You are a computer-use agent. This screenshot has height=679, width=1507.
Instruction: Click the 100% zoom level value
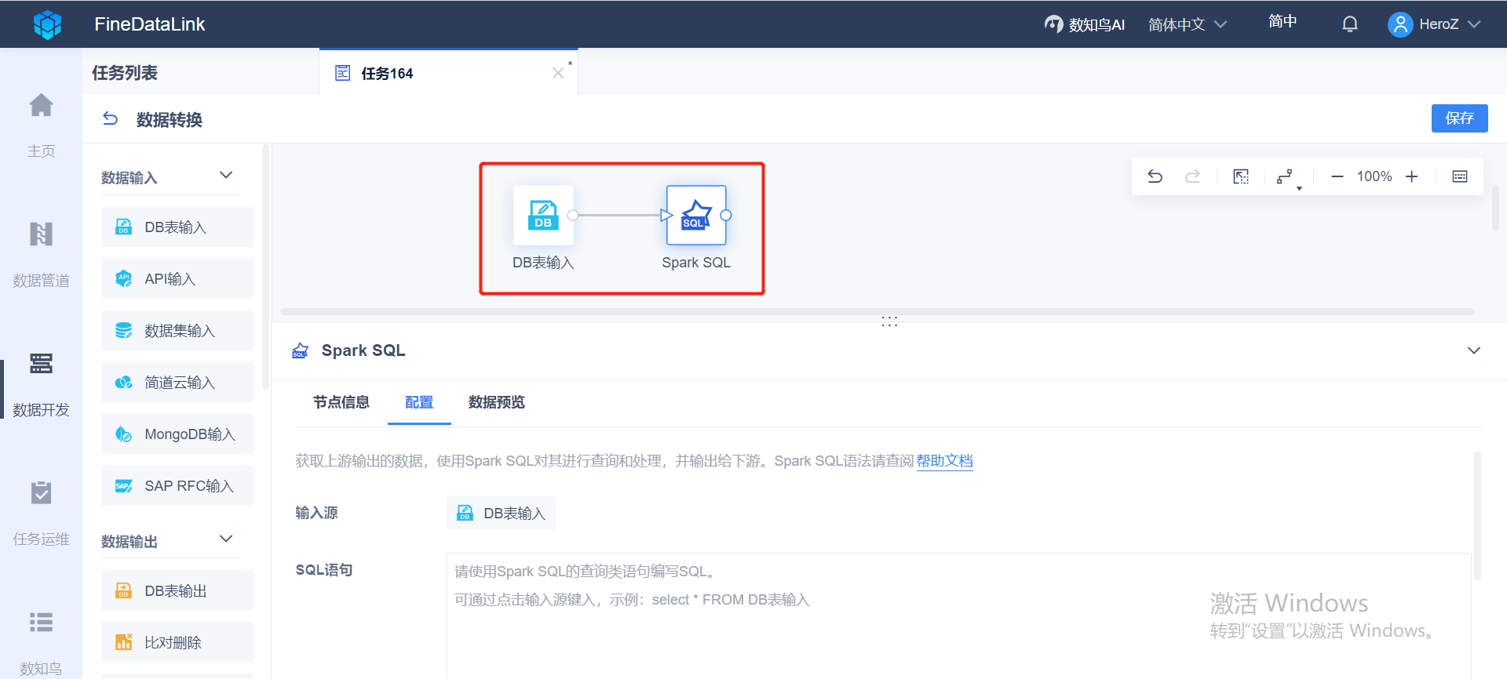pos(1374,176)
